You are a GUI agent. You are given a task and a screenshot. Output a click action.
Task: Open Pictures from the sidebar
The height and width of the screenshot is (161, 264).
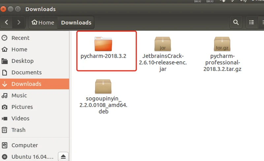22,107
